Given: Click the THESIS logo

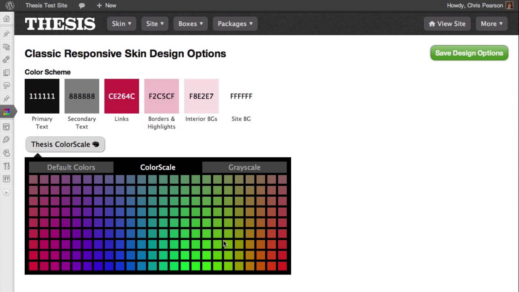Looking at the screenshot, I should [60, 24].
